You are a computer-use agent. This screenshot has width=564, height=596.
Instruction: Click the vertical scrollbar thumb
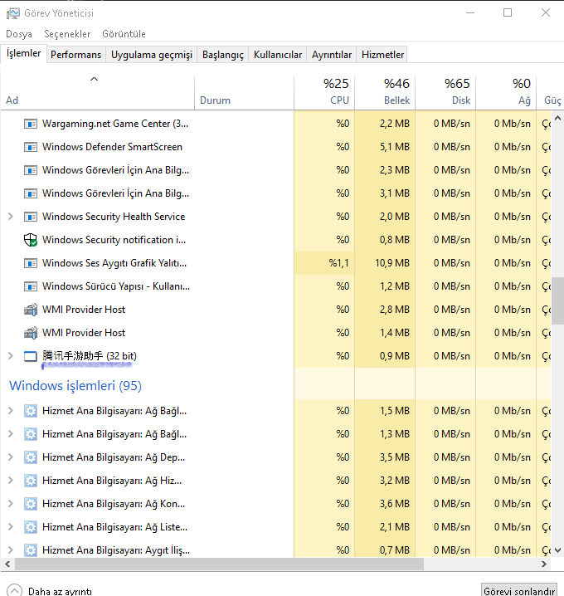(557, 300)
